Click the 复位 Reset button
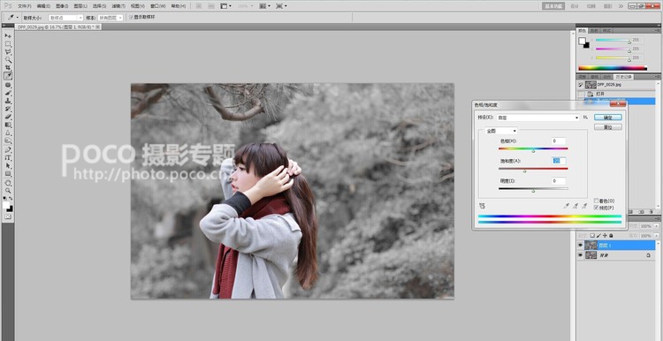 click(x=607, y=126)
